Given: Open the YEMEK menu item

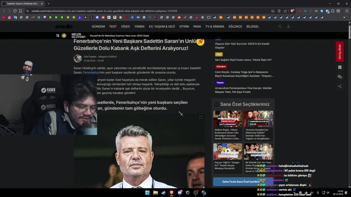Looking at the screenshot, I should click(x=139, y=27).
